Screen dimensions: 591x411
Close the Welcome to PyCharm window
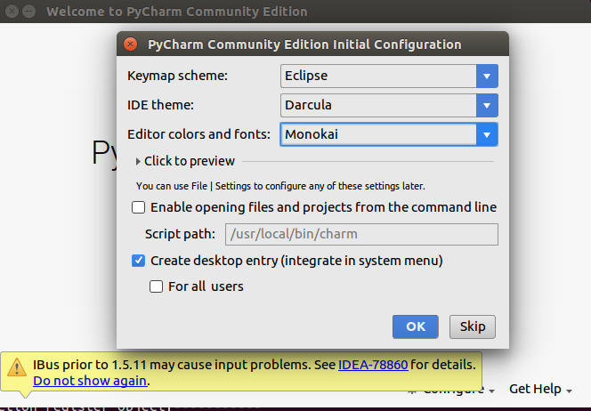pos(12,12)
